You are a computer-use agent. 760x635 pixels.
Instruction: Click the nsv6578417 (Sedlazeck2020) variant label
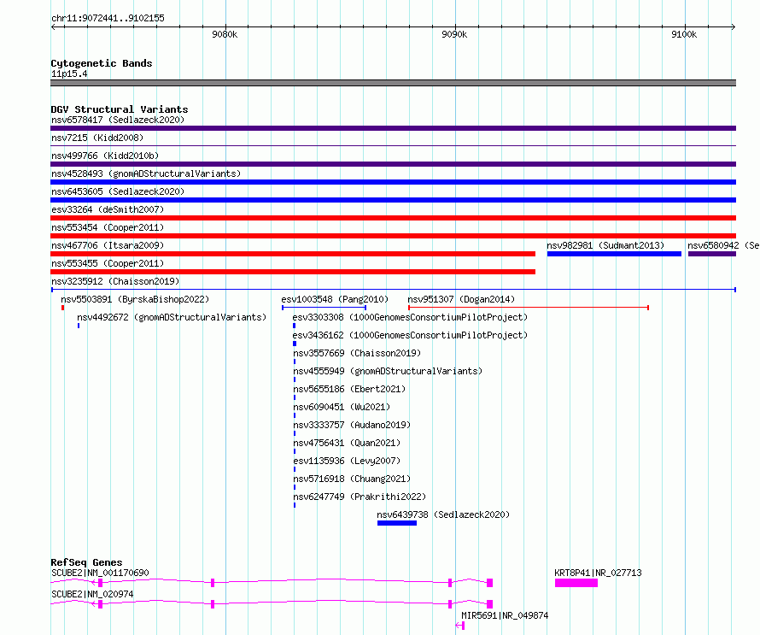click(x=118, y=120)
